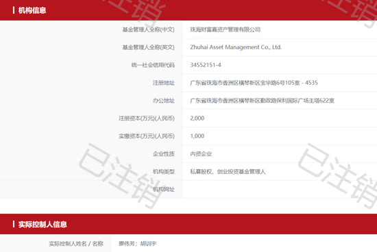Click the 机构类型 label
Screen dimensions: 377x252
point(164,172)
